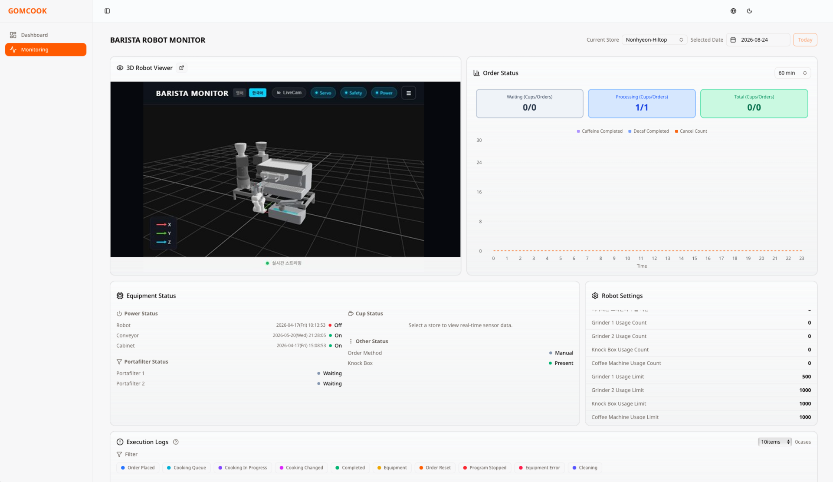This screenshot has width=833, height=482.
Task: Filter logs by Cooking In Progress
Action: 243,468
